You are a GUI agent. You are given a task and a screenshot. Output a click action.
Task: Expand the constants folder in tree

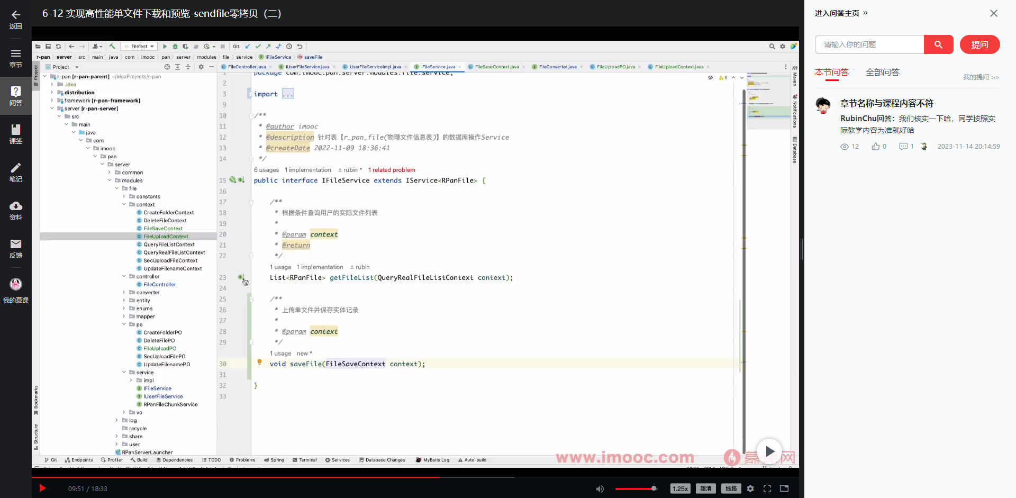[124, 196]
